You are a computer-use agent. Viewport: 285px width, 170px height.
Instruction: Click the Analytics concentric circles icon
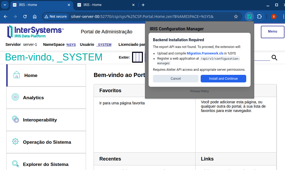(15, 97)
